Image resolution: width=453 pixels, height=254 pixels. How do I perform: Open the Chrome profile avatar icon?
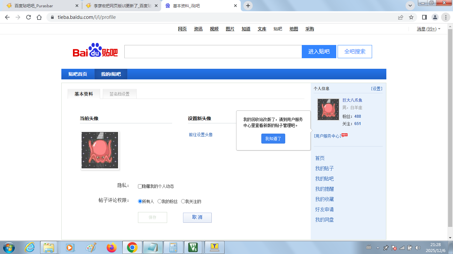[x=435, y=17]
